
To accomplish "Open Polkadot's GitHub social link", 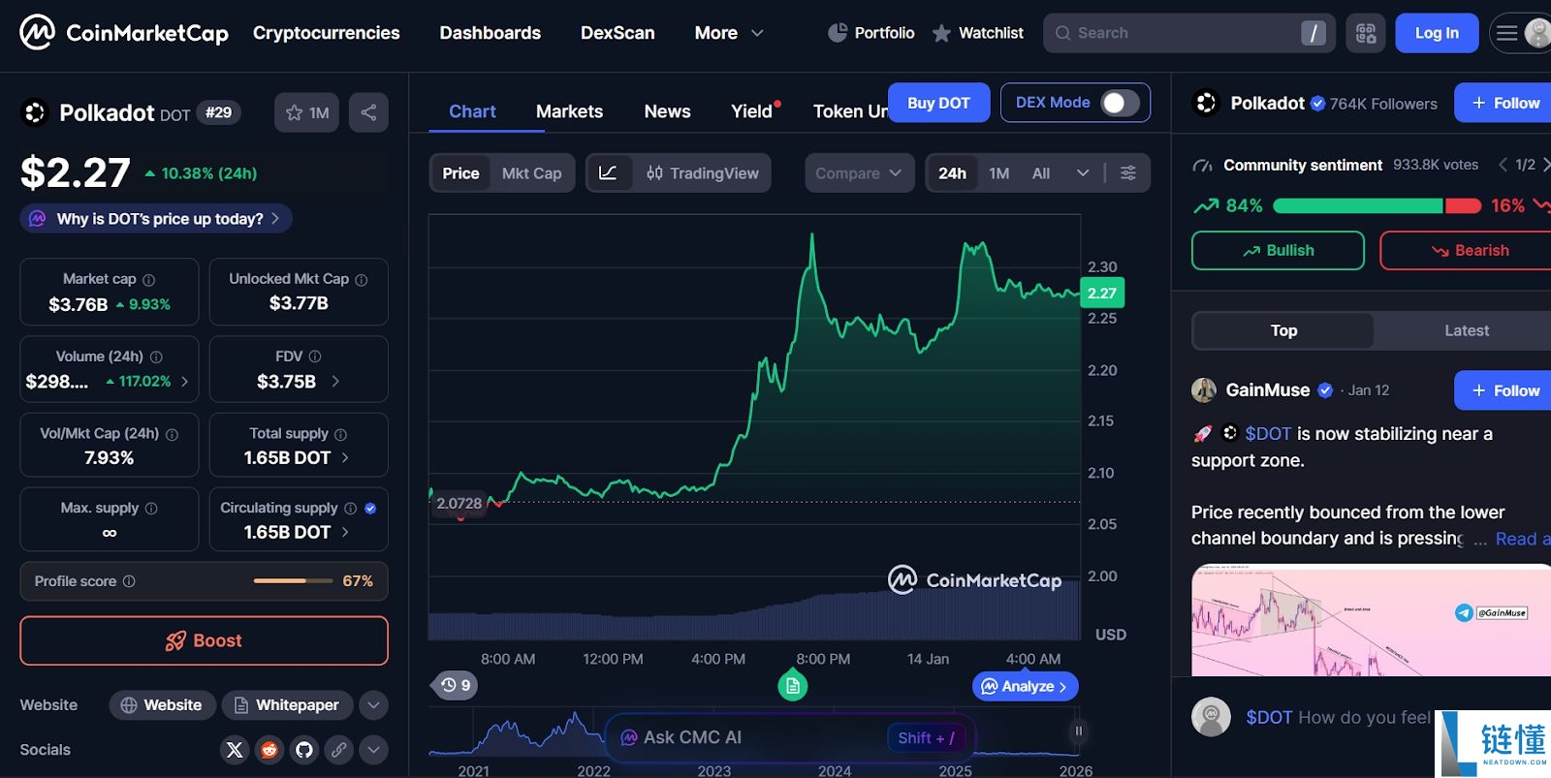I will [x=304, y=749].
